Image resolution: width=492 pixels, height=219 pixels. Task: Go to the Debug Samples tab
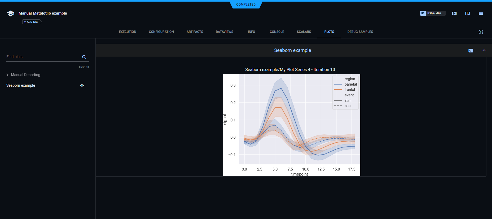[360, 32]
